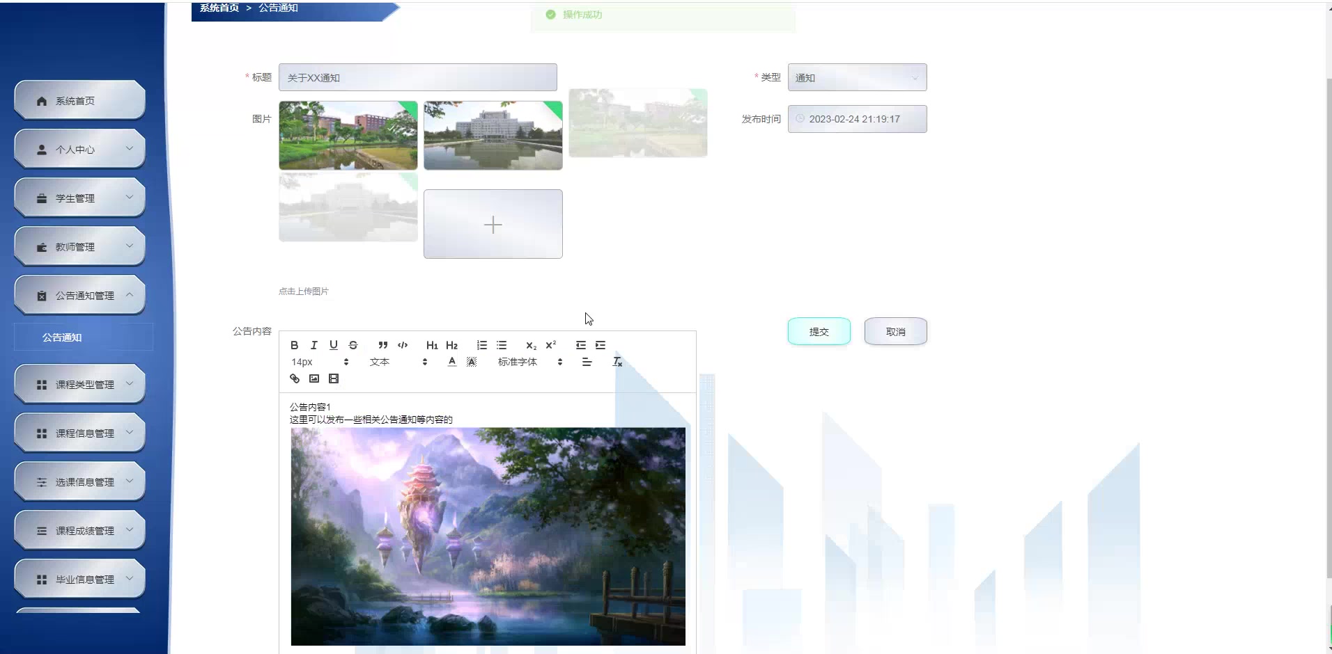
Task: Create a numbered ordered list
Action: click(x=481, y=345)
